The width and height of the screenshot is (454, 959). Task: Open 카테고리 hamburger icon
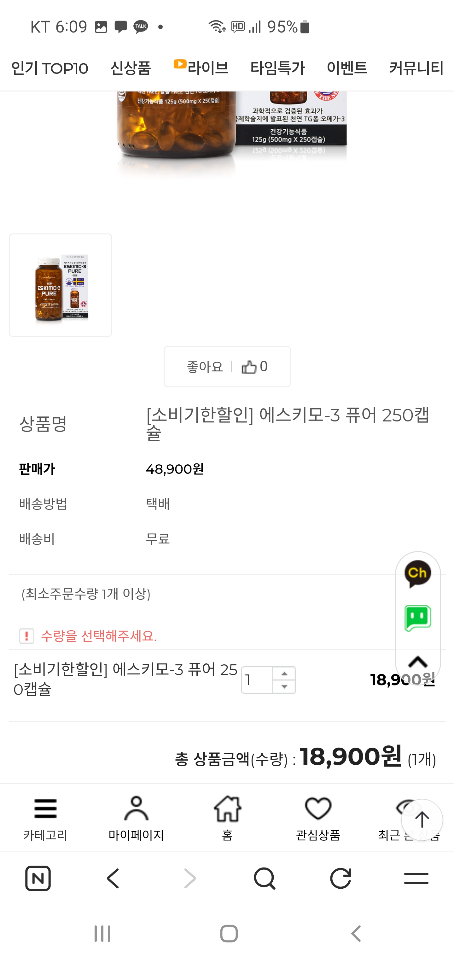click(45, 817)
